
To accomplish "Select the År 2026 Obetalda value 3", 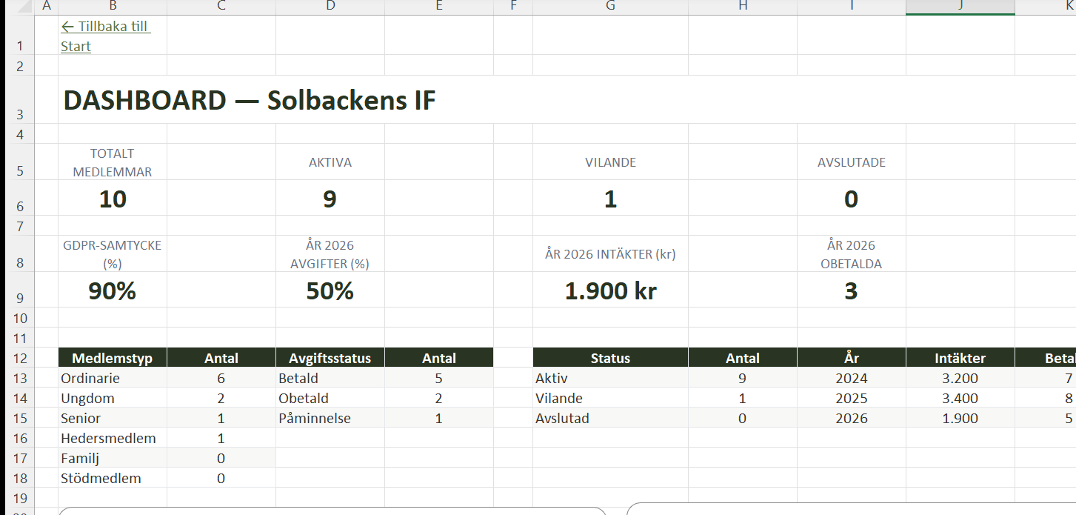I will tap(851, 290).
